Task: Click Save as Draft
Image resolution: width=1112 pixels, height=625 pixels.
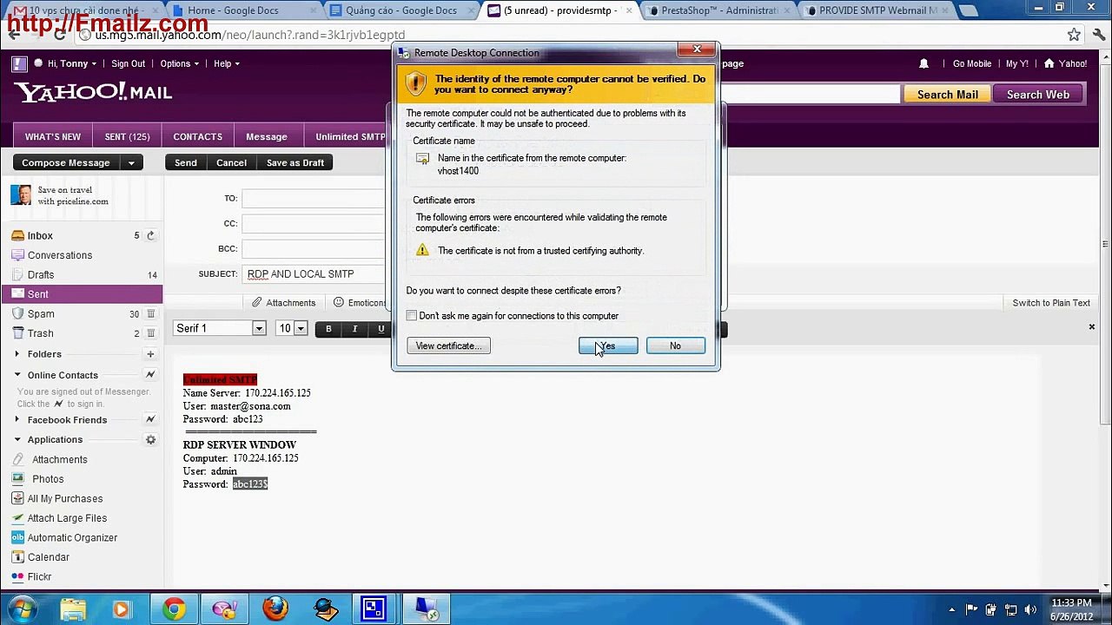Action: pos(295,163)
